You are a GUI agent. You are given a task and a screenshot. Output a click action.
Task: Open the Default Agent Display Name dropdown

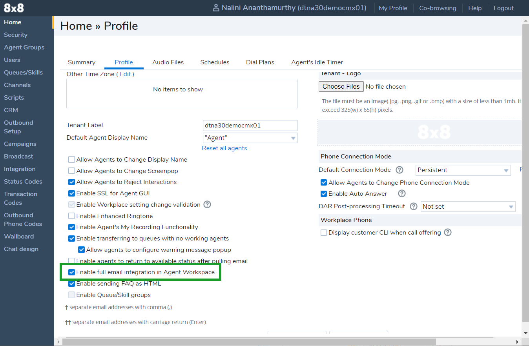tap(250, 138)
